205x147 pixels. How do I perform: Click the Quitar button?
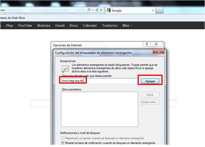[x=150, y=94]
